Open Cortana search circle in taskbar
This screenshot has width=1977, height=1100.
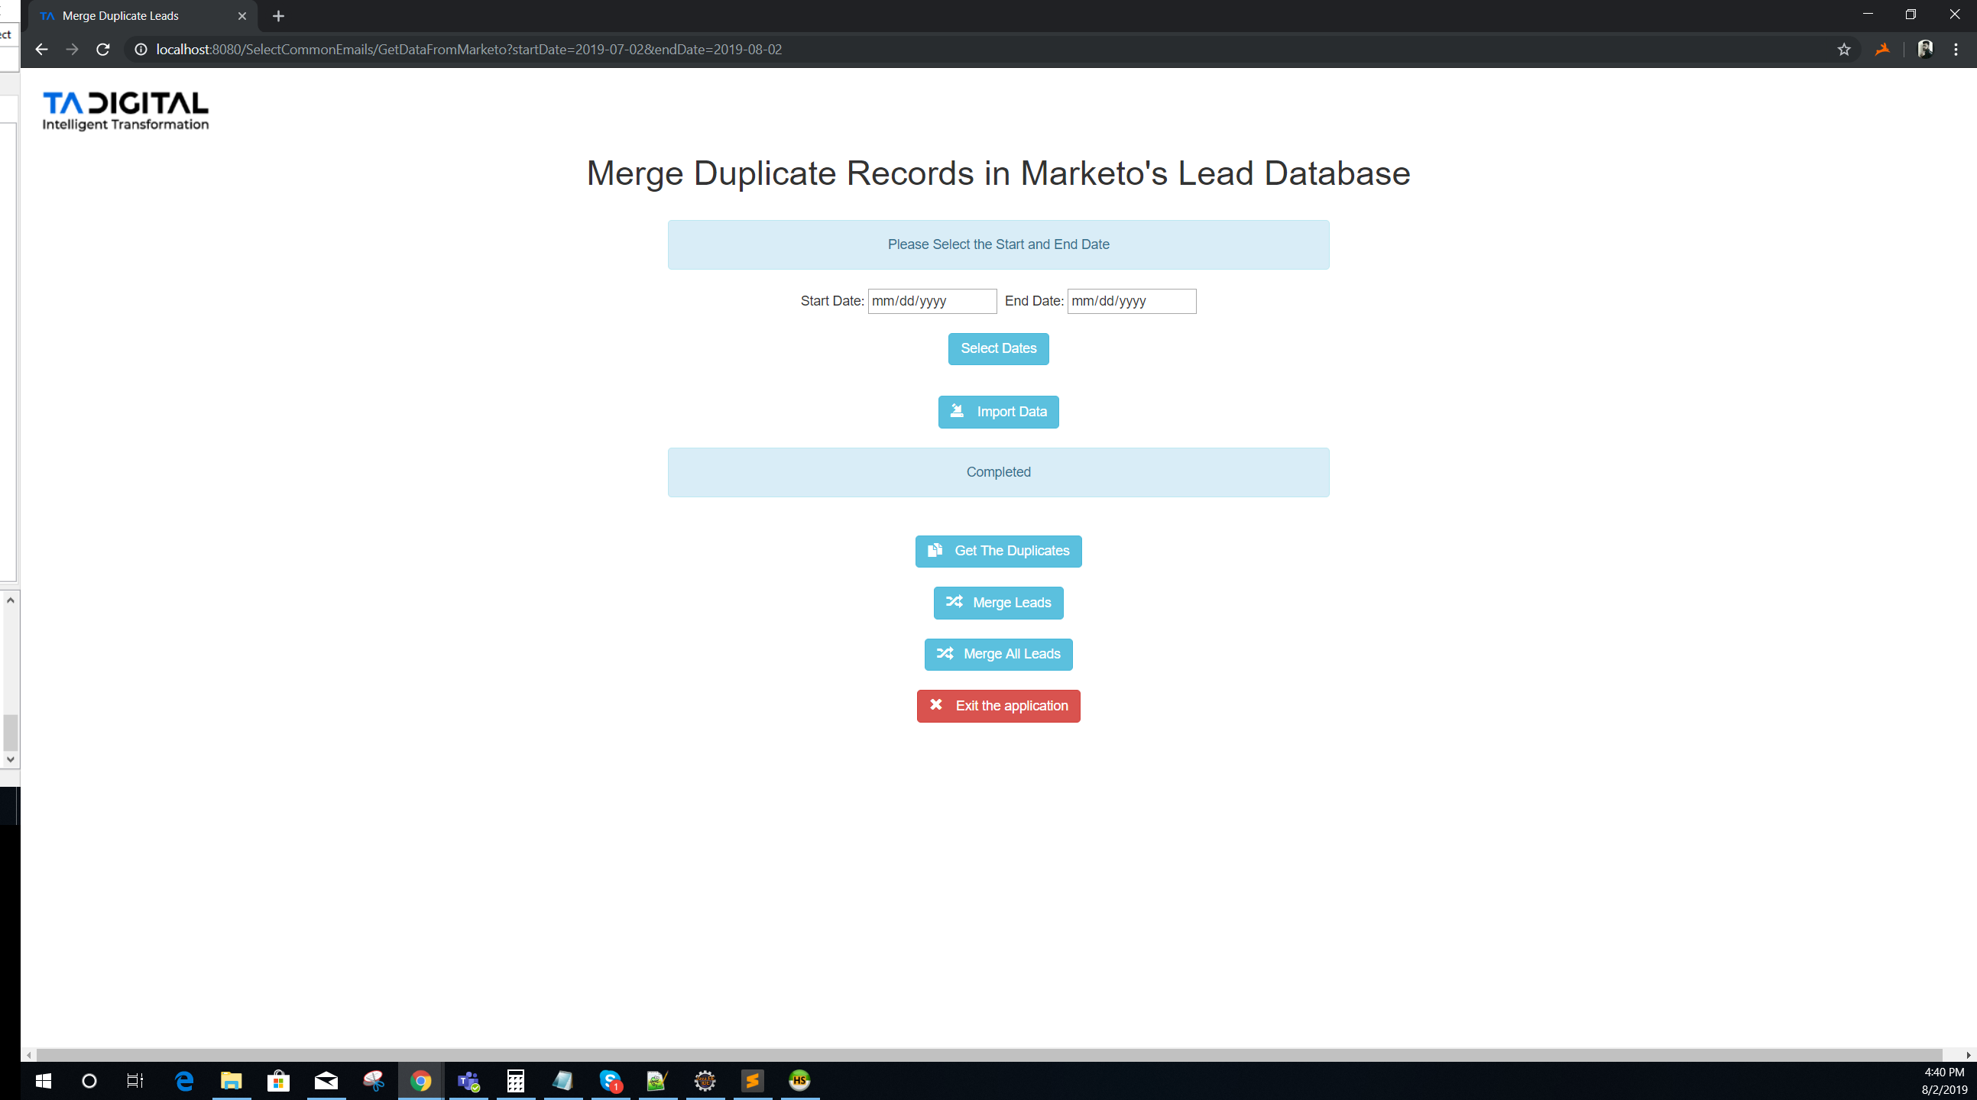click(x=89, y=1080)
